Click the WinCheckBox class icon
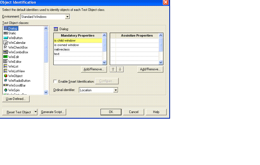 click(x=6, y=47)
